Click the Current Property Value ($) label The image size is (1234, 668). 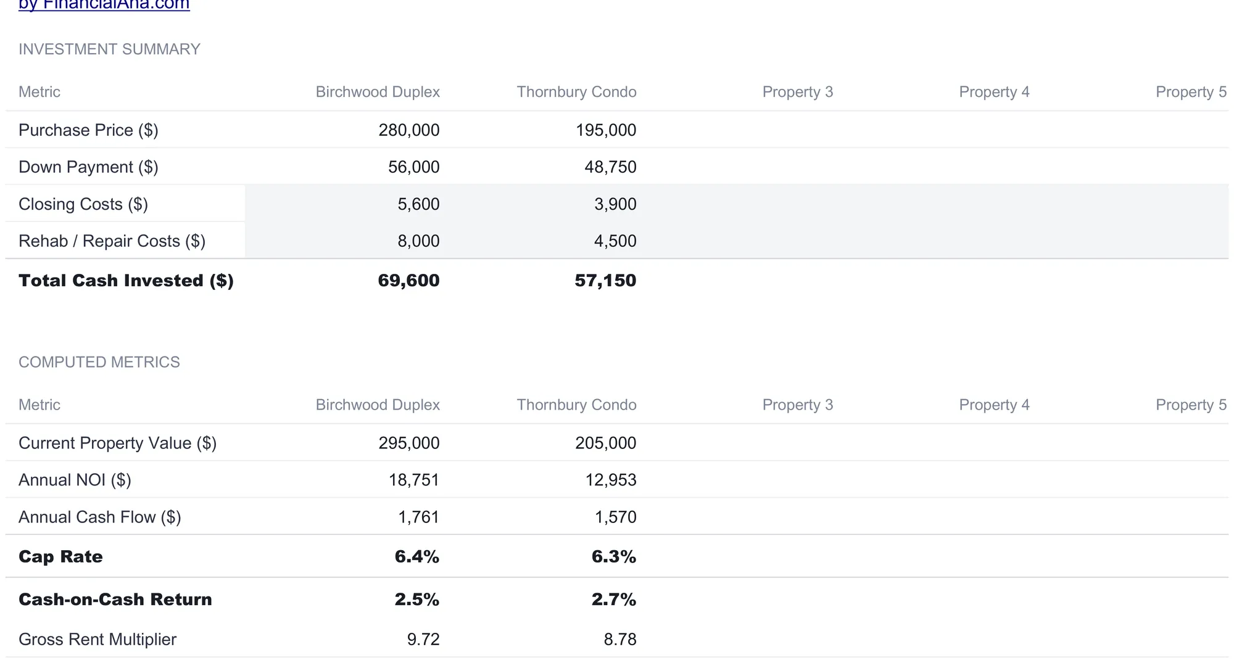117,443
